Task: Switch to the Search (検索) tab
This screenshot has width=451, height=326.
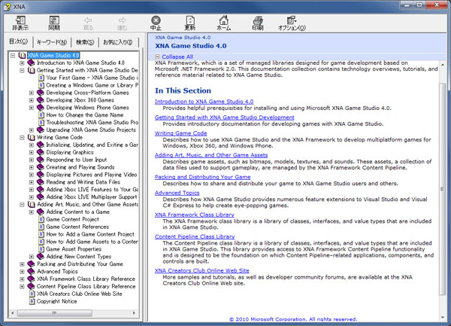Action: pyautogui.click(x=85, y=42)
